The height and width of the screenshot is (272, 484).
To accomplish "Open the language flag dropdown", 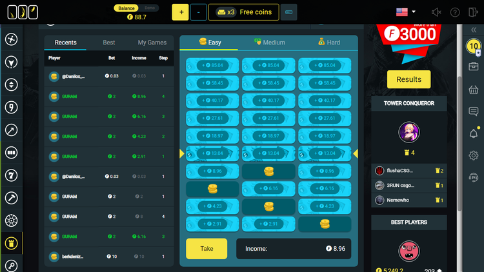I will (x=405, y=12).
